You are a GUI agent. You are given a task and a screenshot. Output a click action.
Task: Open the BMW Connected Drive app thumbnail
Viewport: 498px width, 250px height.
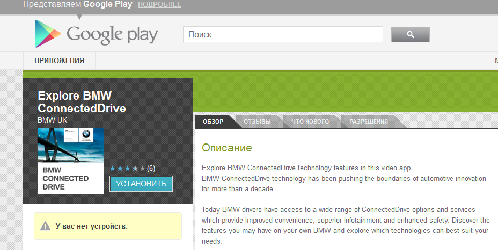coord(71,161)
